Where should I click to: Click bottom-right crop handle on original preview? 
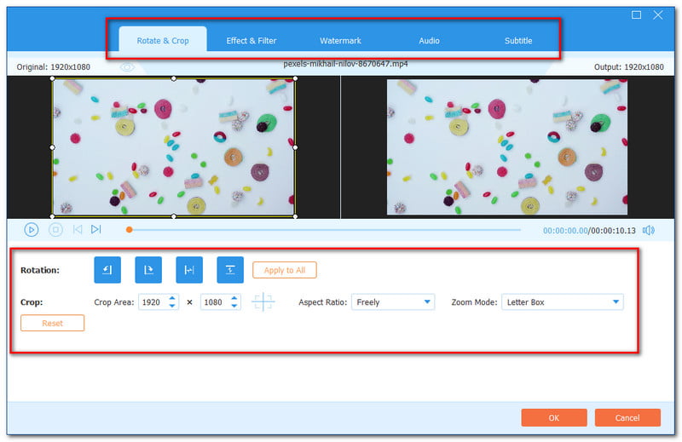click(295, 216)
